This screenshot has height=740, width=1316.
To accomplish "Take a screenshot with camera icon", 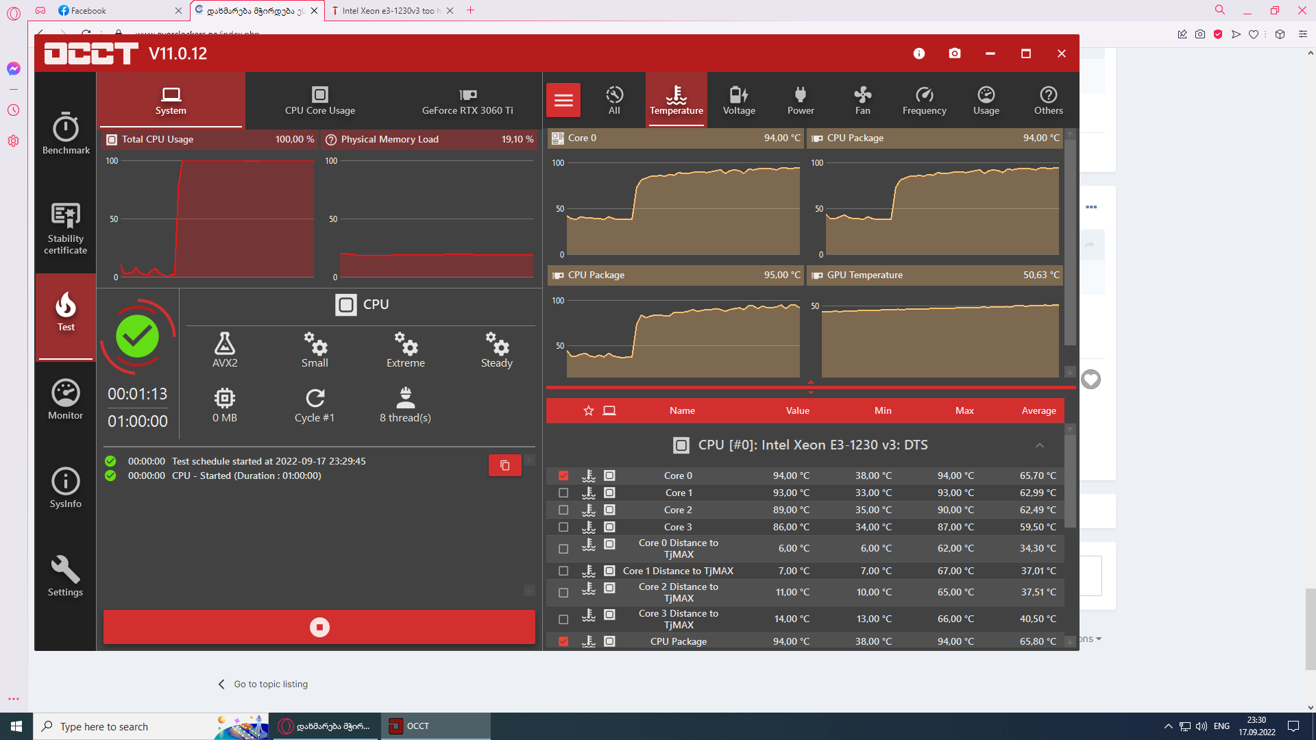I will pos(954,53).
